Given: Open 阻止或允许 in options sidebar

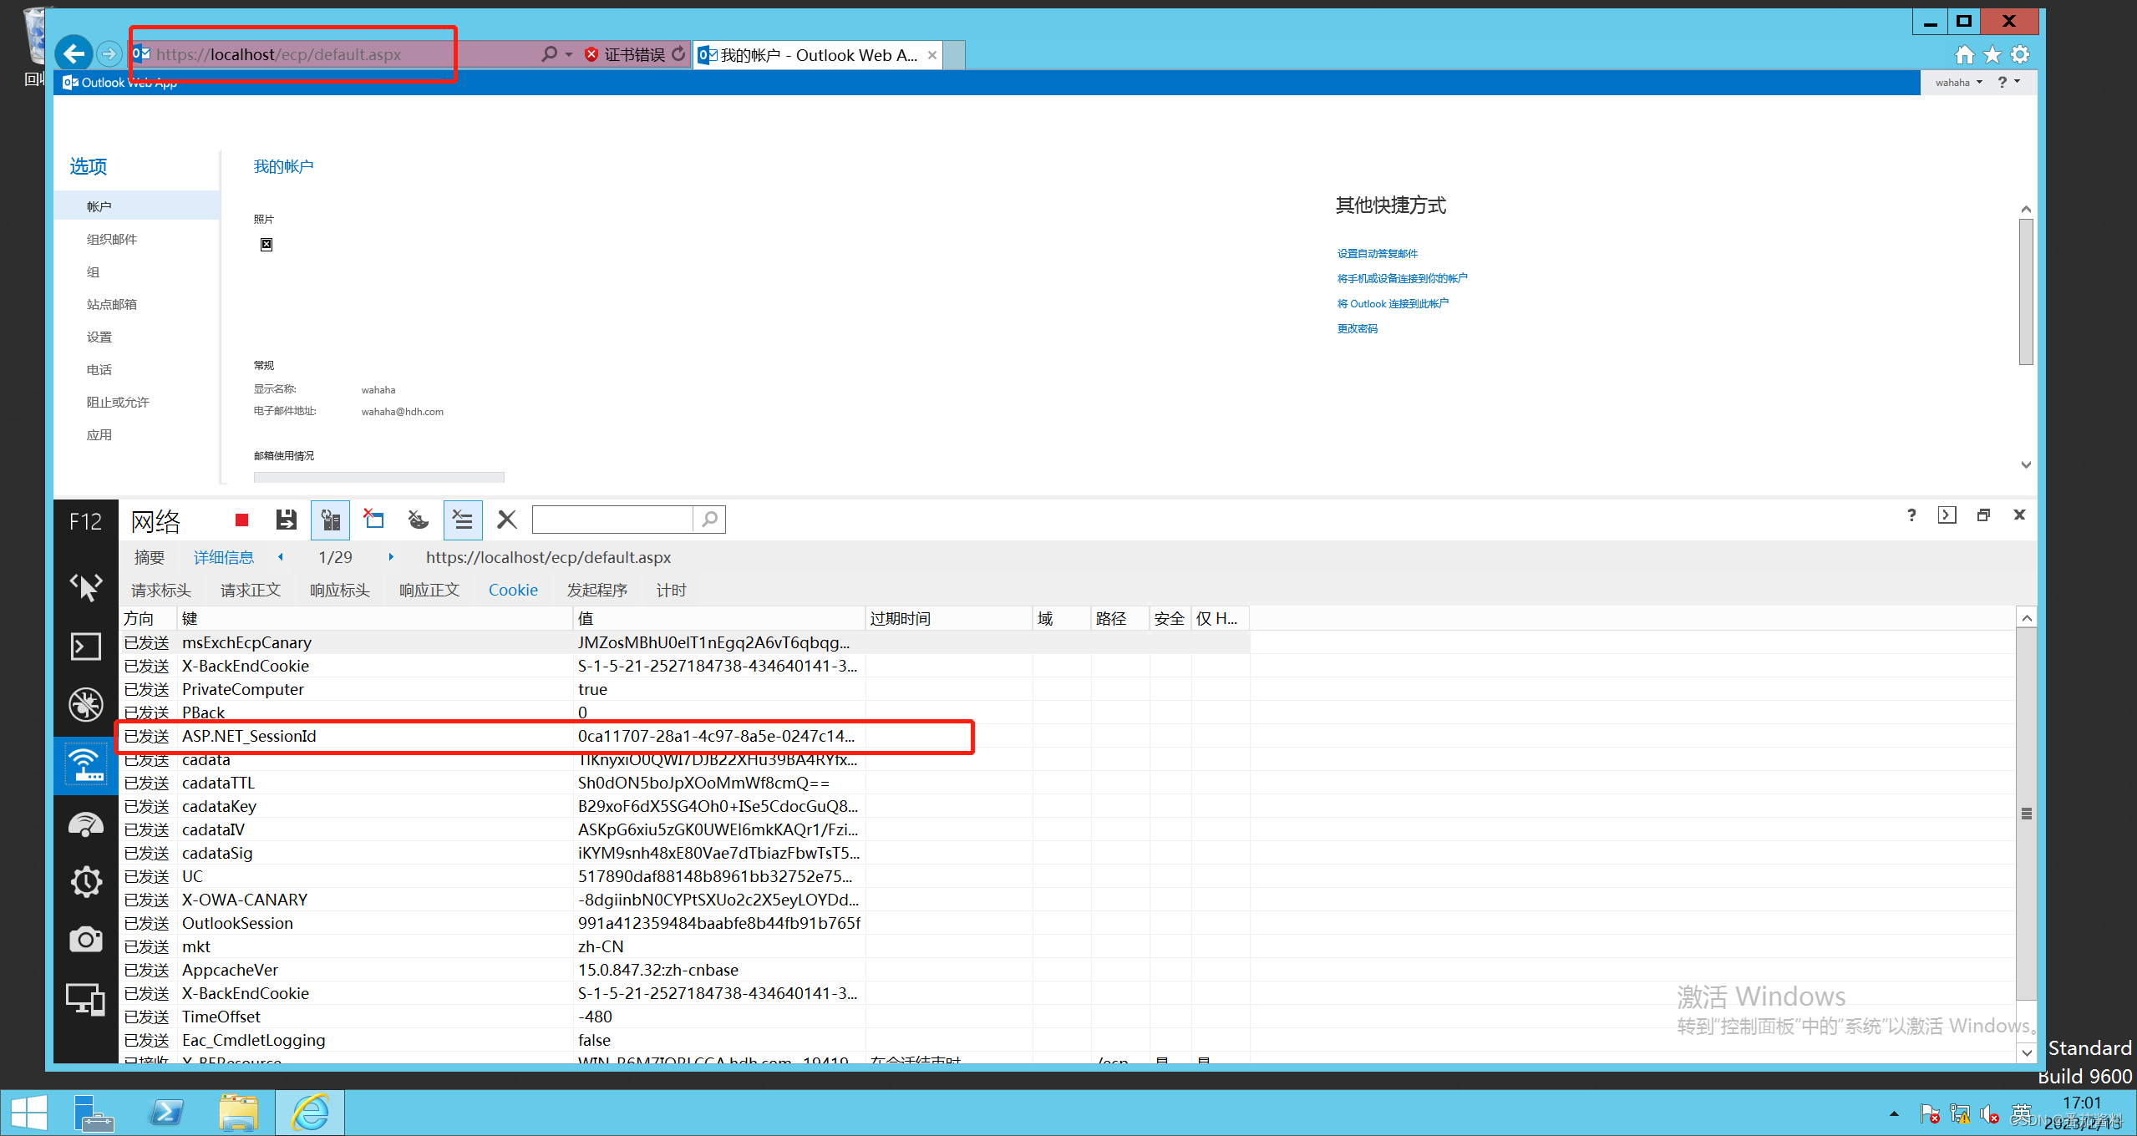Looking at the screenshot, I should (118, 402).
